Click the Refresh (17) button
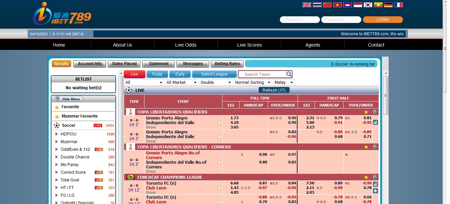This screenshot has width=450, height=204. 274,90
